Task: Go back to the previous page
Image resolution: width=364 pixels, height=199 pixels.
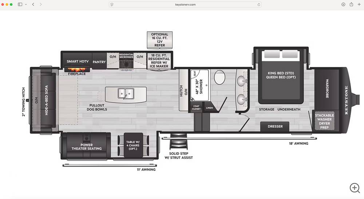Action: pyautogui.click(x=33, y=4)
